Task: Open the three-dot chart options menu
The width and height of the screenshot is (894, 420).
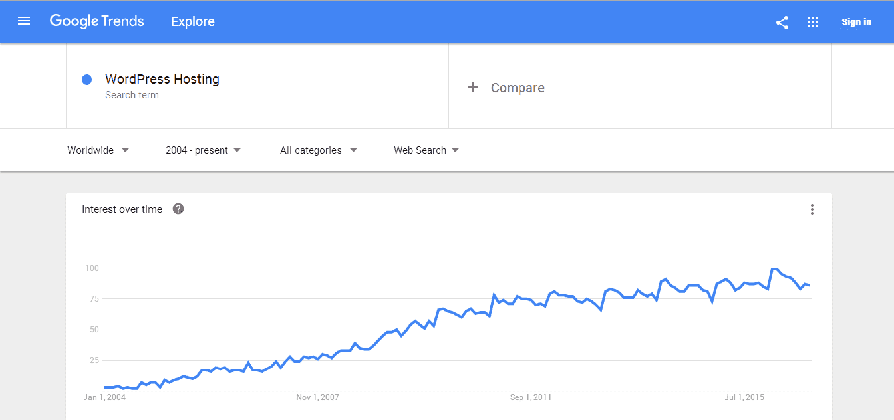Action: click(x=812, y=209)
